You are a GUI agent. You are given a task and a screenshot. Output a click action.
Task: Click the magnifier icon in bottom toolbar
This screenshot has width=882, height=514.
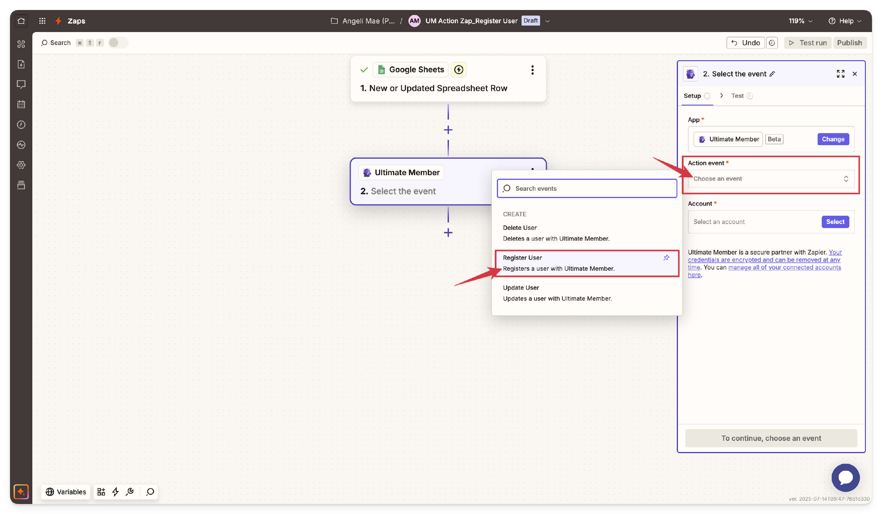click(x=150, y=492)
